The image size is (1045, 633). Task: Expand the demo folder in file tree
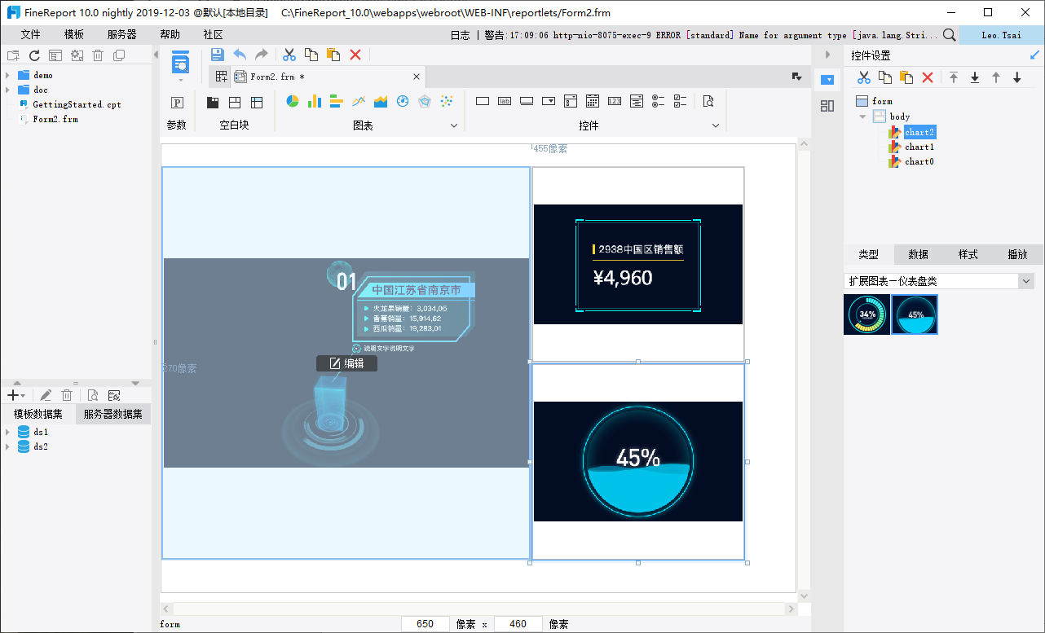(x=7, y=75)
